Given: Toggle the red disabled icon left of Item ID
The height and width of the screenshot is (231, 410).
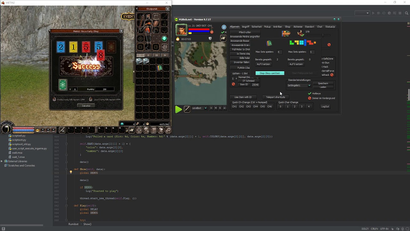Looking at the screenshot, I should pos(233,84).
